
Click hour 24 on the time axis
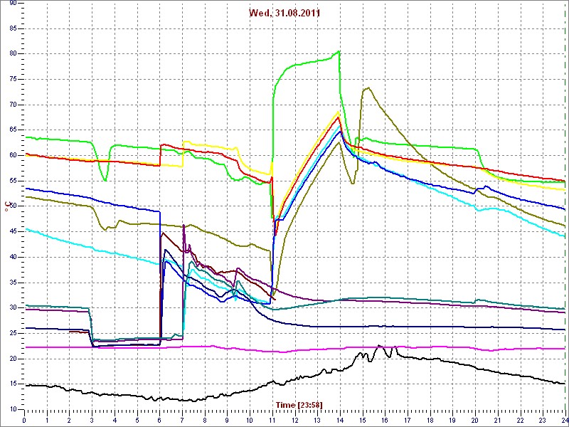[564, 421]
